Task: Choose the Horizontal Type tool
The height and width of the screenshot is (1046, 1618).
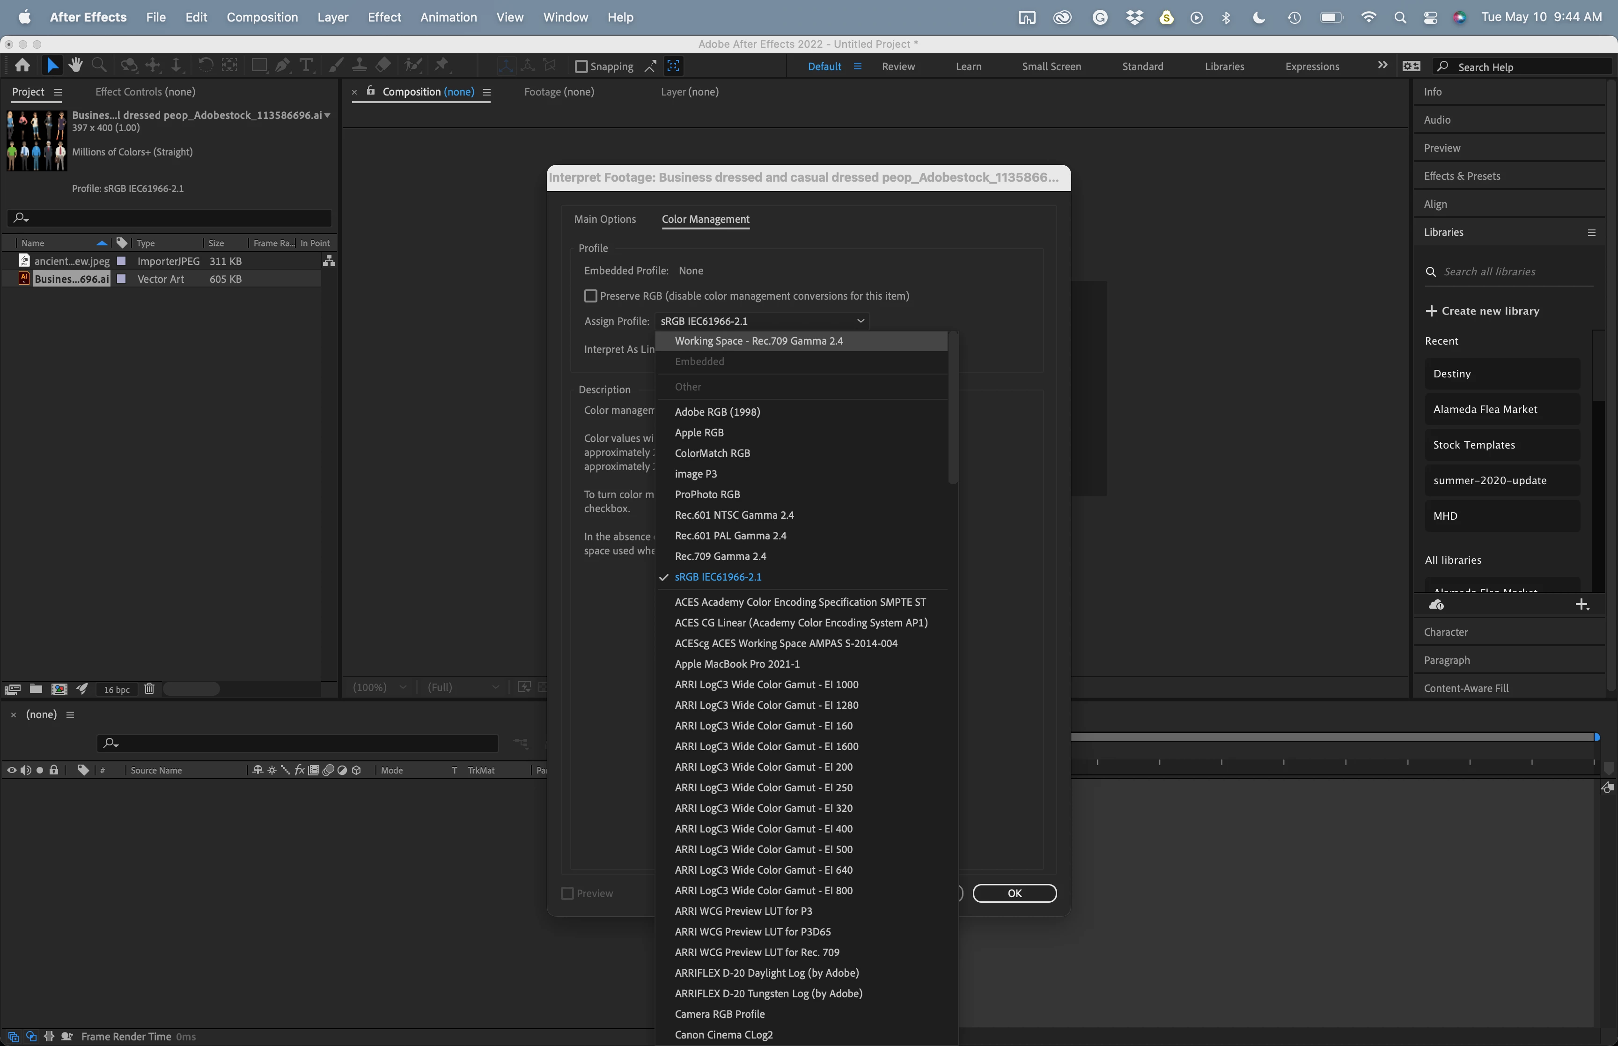Action: 306,65
